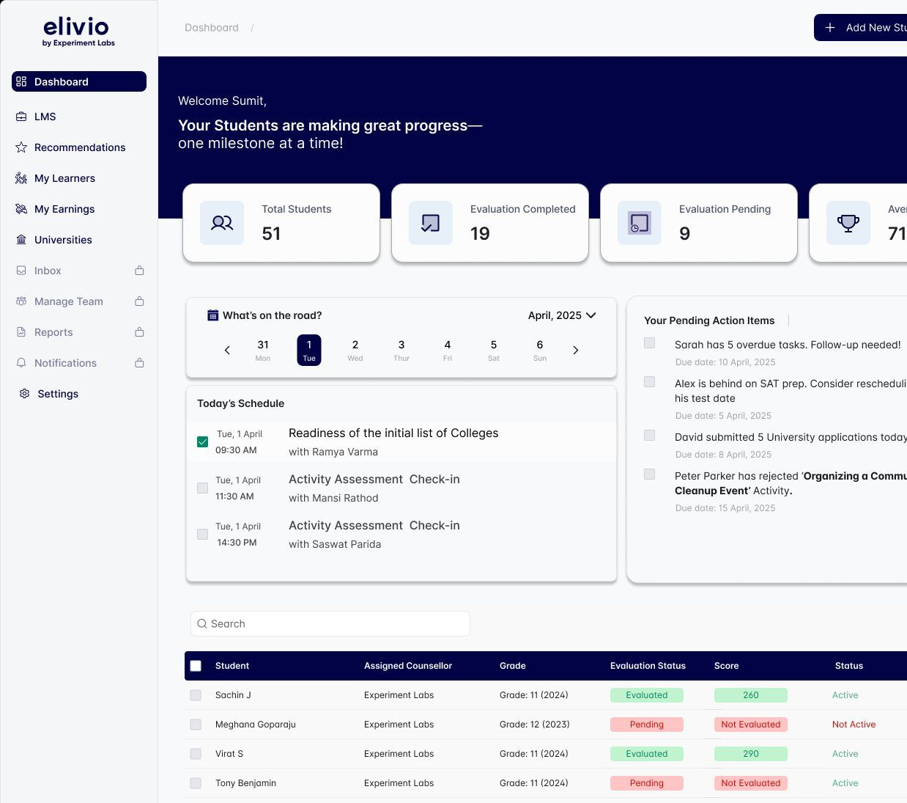The image size is (907, 803).
Task: Pick Saturday the 5th in calendar strip
Action: pos(494,351)
